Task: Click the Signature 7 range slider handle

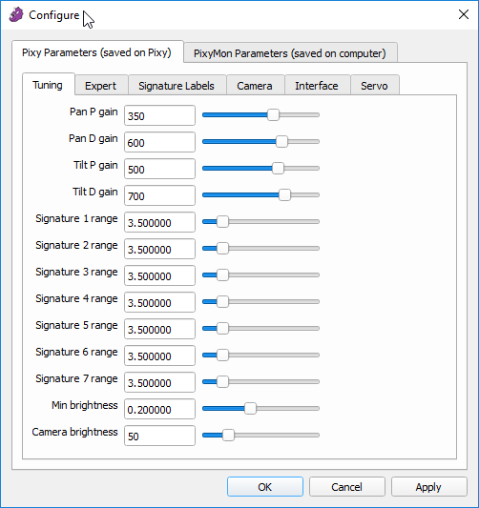Action: pyautogui.click(x=222, y=381)
